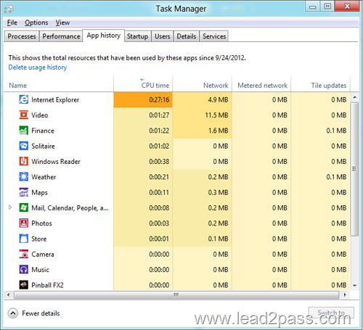Click the Fewer details label
363x330 pixels.
[41, 313]
